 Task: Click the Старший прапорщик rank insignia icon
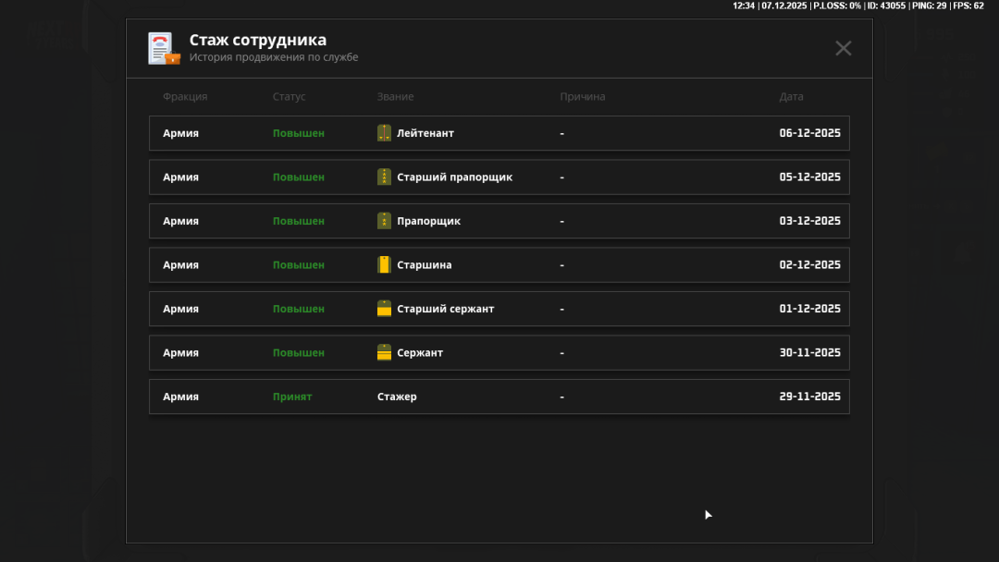384,177
